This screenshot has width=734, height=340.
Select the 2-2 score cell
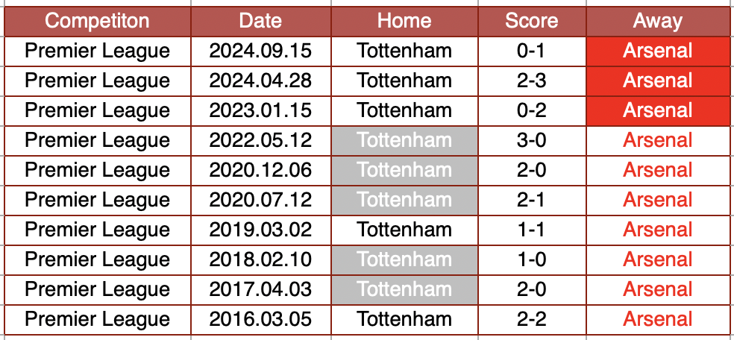(531, 319)
